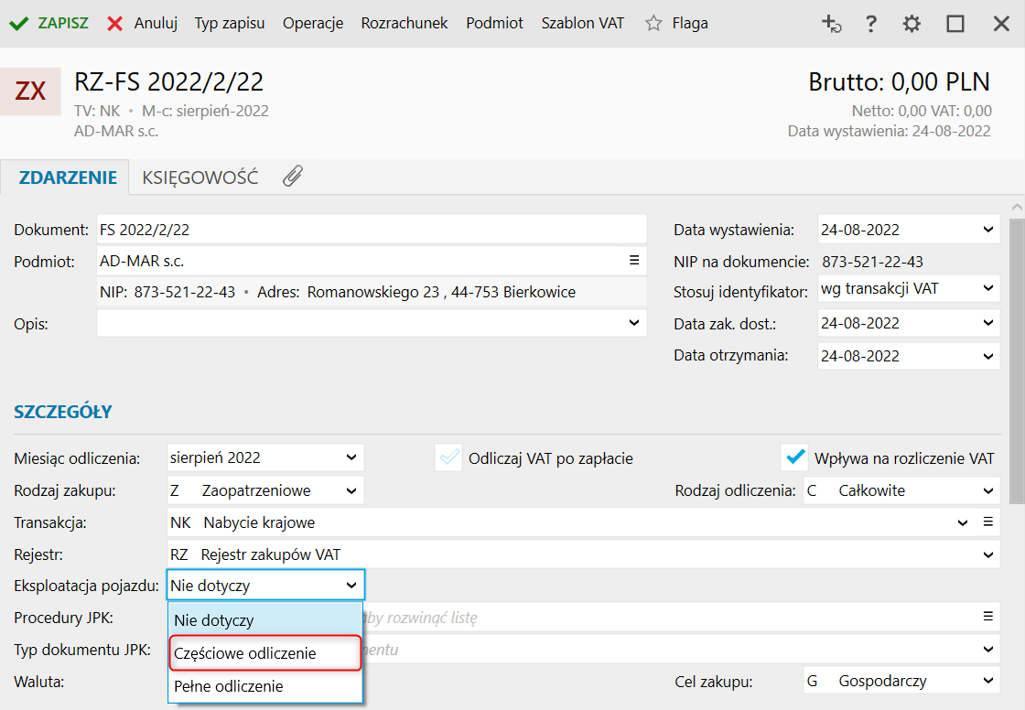1025x710 pixels.
Task: Click into the Dokument input field
Action: point(371,230)
